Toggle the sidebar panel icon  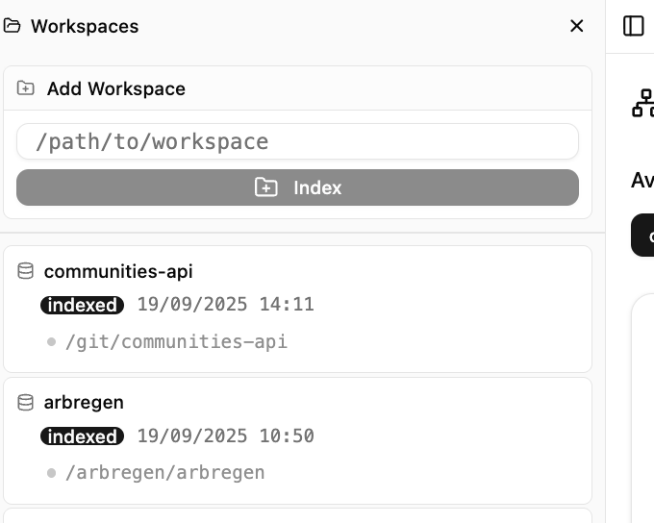pyautogui.click(x=633, y=26)
